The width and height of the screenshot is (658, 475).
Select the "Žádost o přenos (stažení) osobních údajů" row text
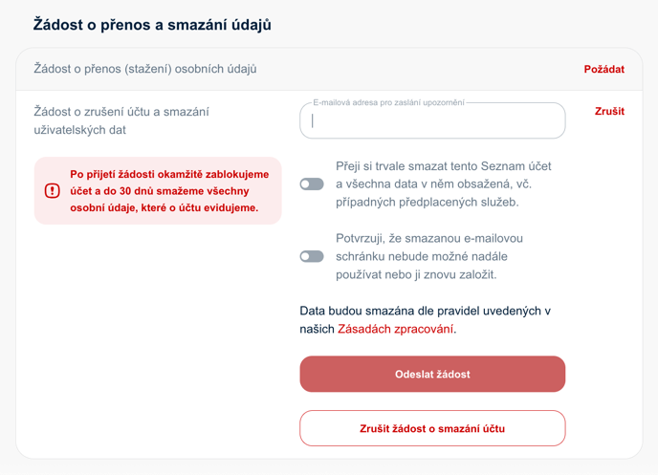pyautogui.click(x=145, y=69)
